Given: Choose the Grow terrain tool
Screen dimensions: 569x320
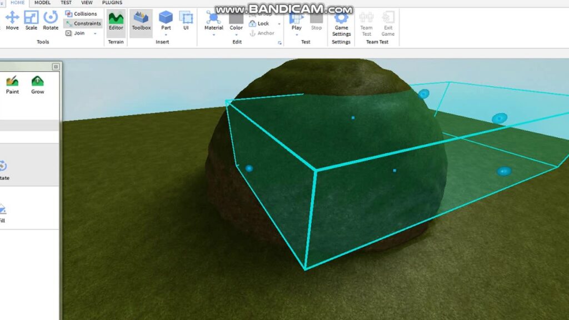Looking at the screenshot, I should coord(37,85).
